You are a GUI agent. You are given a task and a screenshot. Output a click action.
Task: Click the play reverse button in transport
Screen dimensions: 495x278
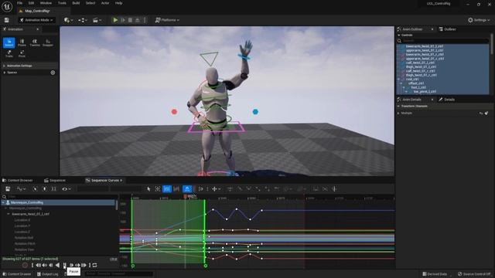point(57,266)
